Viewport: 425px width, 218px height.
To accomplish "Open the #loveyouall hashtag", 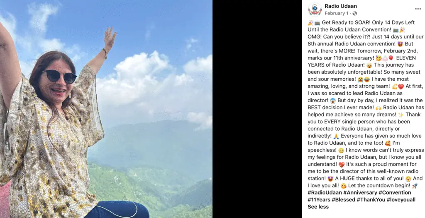I will [x=401, y=200].
